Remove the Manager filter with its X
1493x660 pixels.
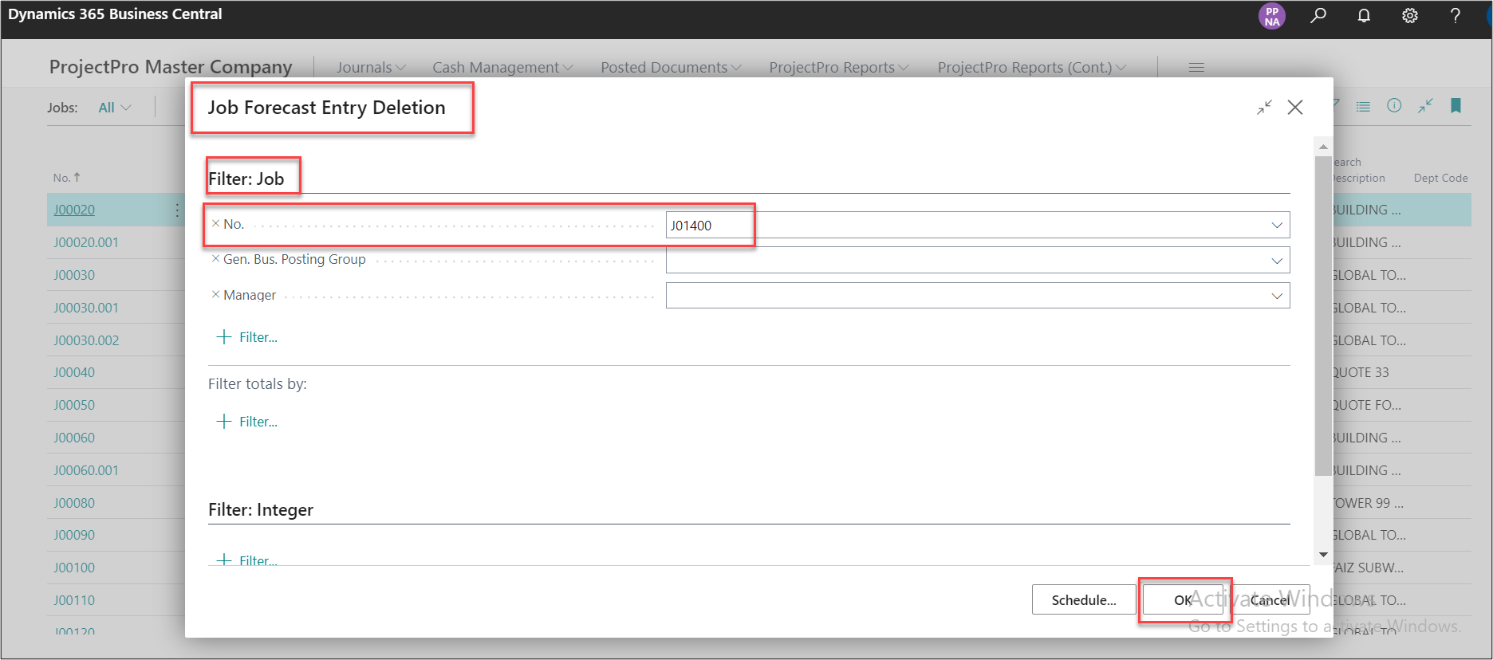[215, 295]
